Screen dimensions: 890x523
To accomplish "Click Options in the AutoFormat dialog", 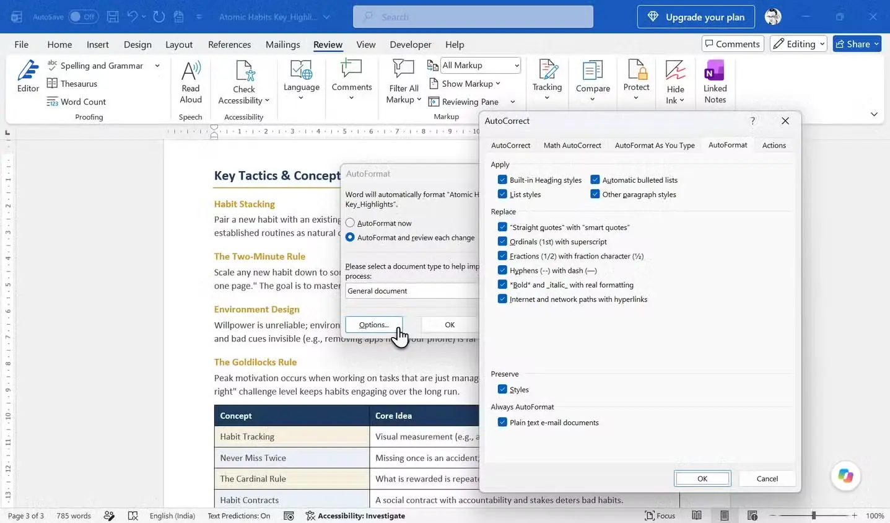I will (x=374, y=325).
